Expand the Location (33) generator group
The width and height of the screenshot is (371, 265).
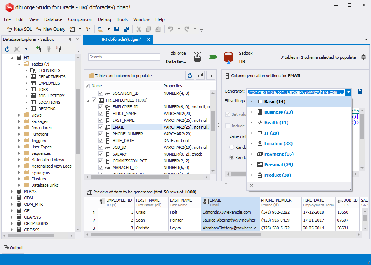(251, 144)
